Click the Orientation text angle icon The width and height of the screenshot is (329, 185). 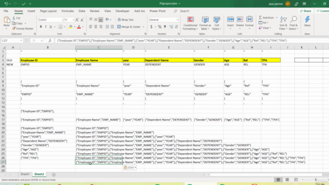click(x=107, y=20)
